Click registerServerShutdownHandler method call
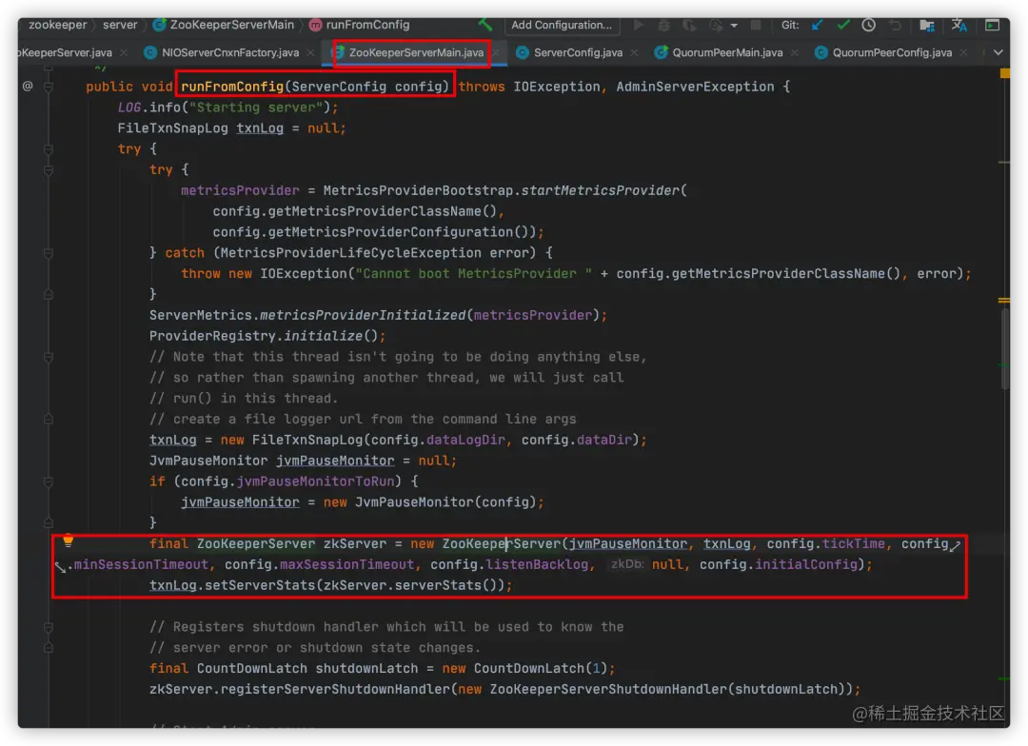The height and width of the screenshot is (746, 1028). coord(335,690)
